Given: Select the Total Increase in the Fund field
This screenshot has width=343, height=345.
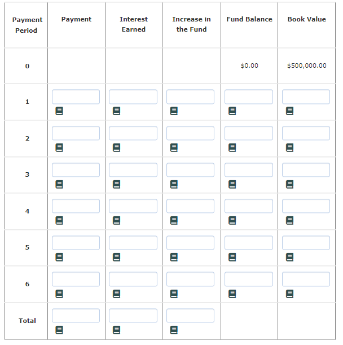Looking at the screenshot, I should [191, 316].
